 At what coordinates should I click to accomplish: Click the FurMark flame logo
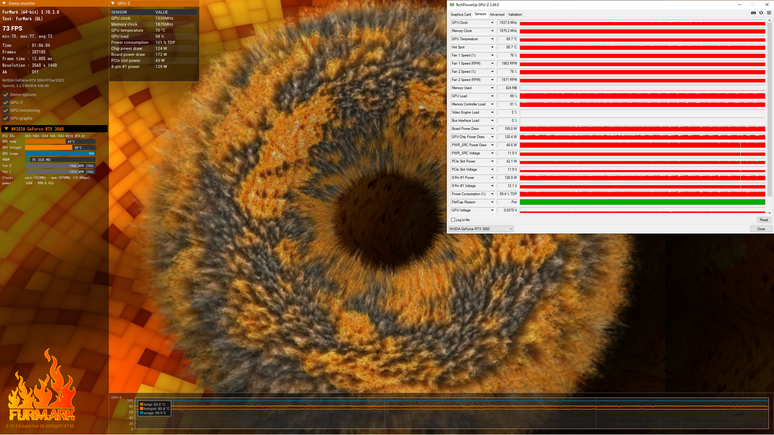[x=42, y=385]
